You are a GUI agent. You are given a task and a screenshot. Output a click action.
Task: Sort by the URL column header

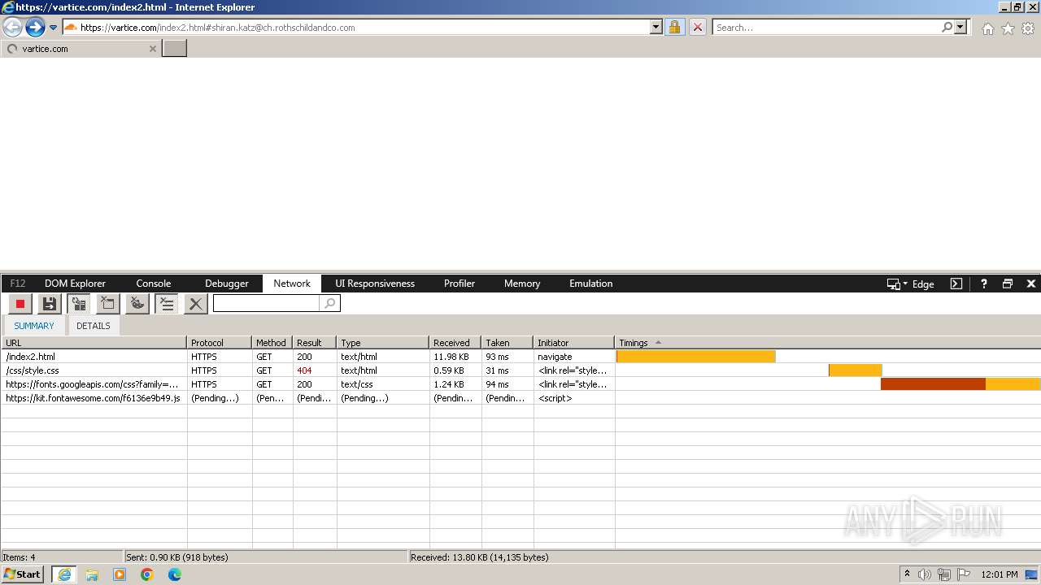94,343
